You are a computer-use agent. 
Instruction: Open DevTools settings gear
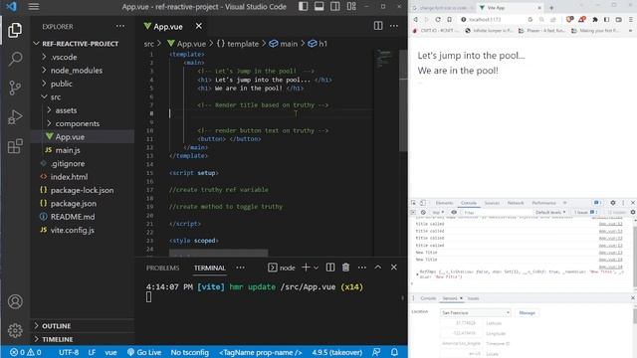tap(613, 203)
